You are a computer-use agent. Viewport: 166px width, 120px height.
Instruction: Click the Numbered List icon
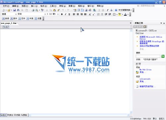[x=98, y=14]
